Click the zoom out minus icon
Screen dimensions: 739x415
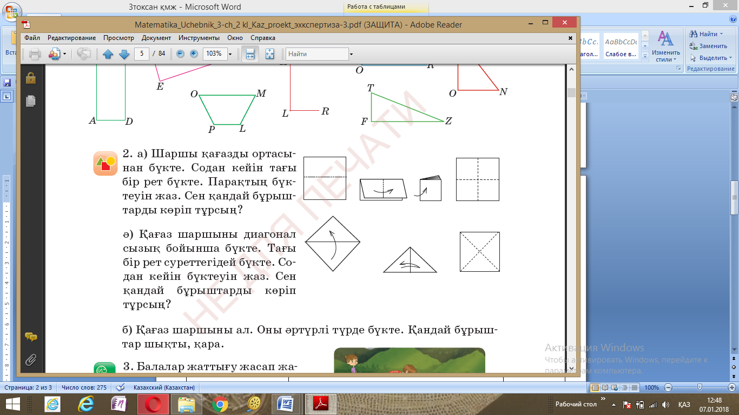[x=180, y=54]
